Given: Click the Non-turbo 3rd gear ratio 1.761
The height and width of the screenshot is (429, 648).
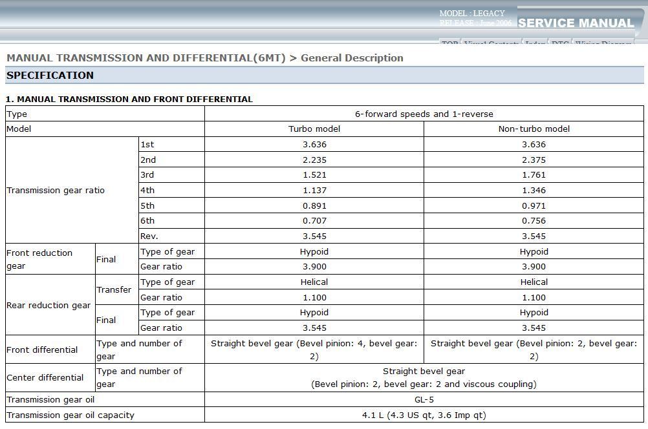Looking at the screenshot, I should [x=534, y=175].
